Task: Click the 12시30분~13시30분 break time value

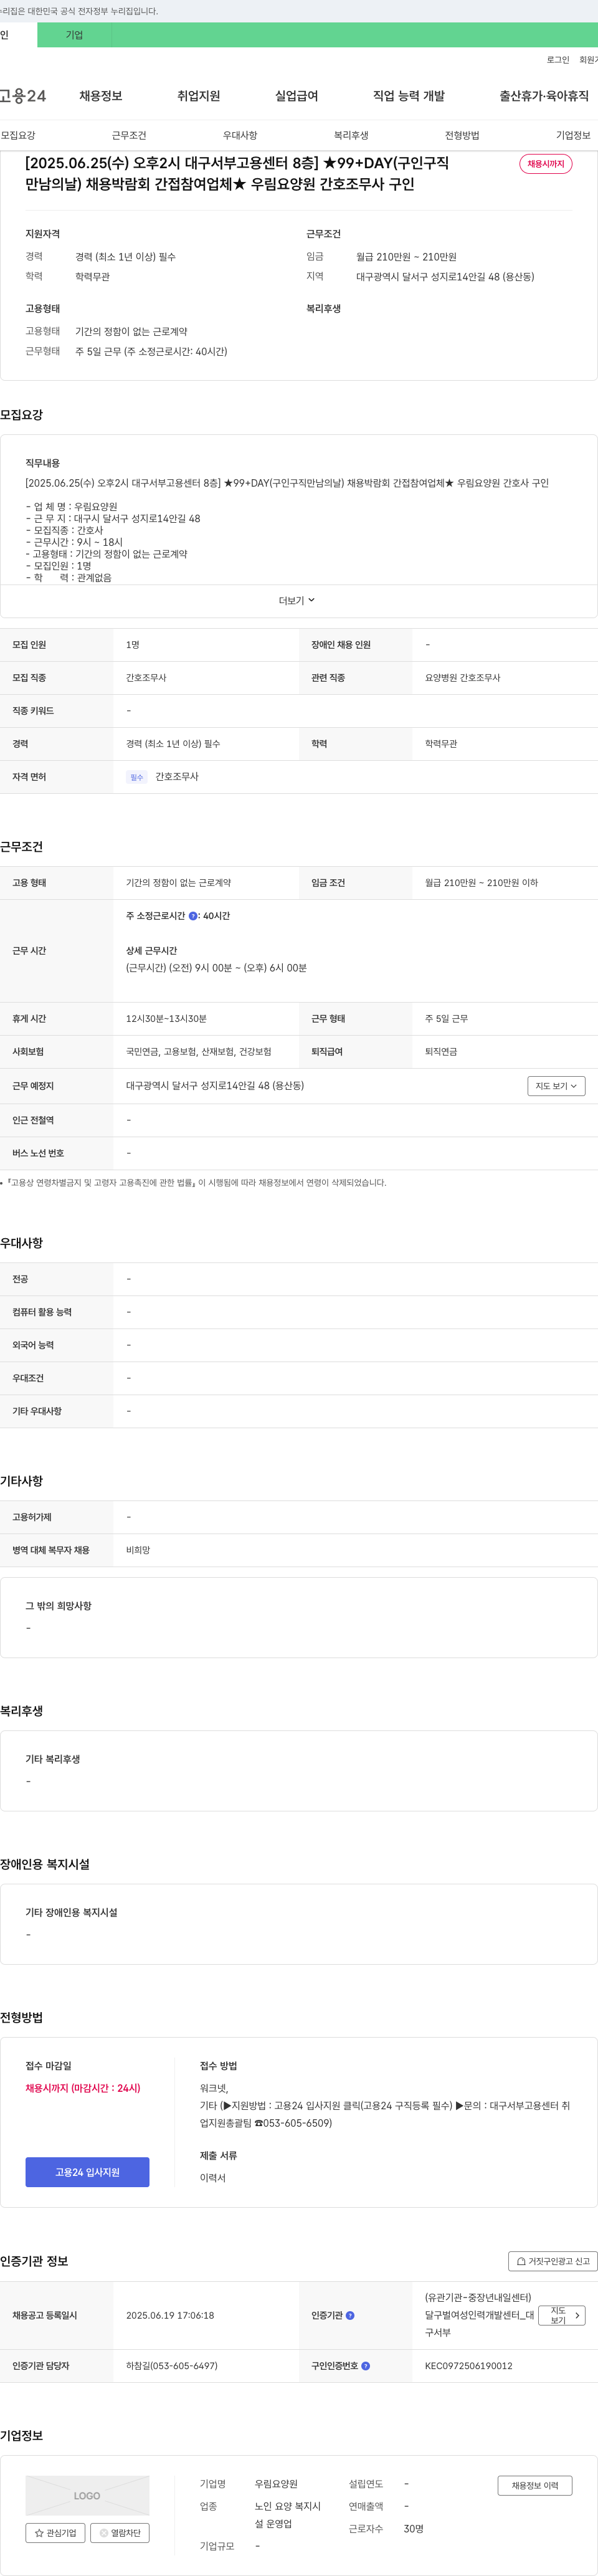Action: click(166, 1019)
